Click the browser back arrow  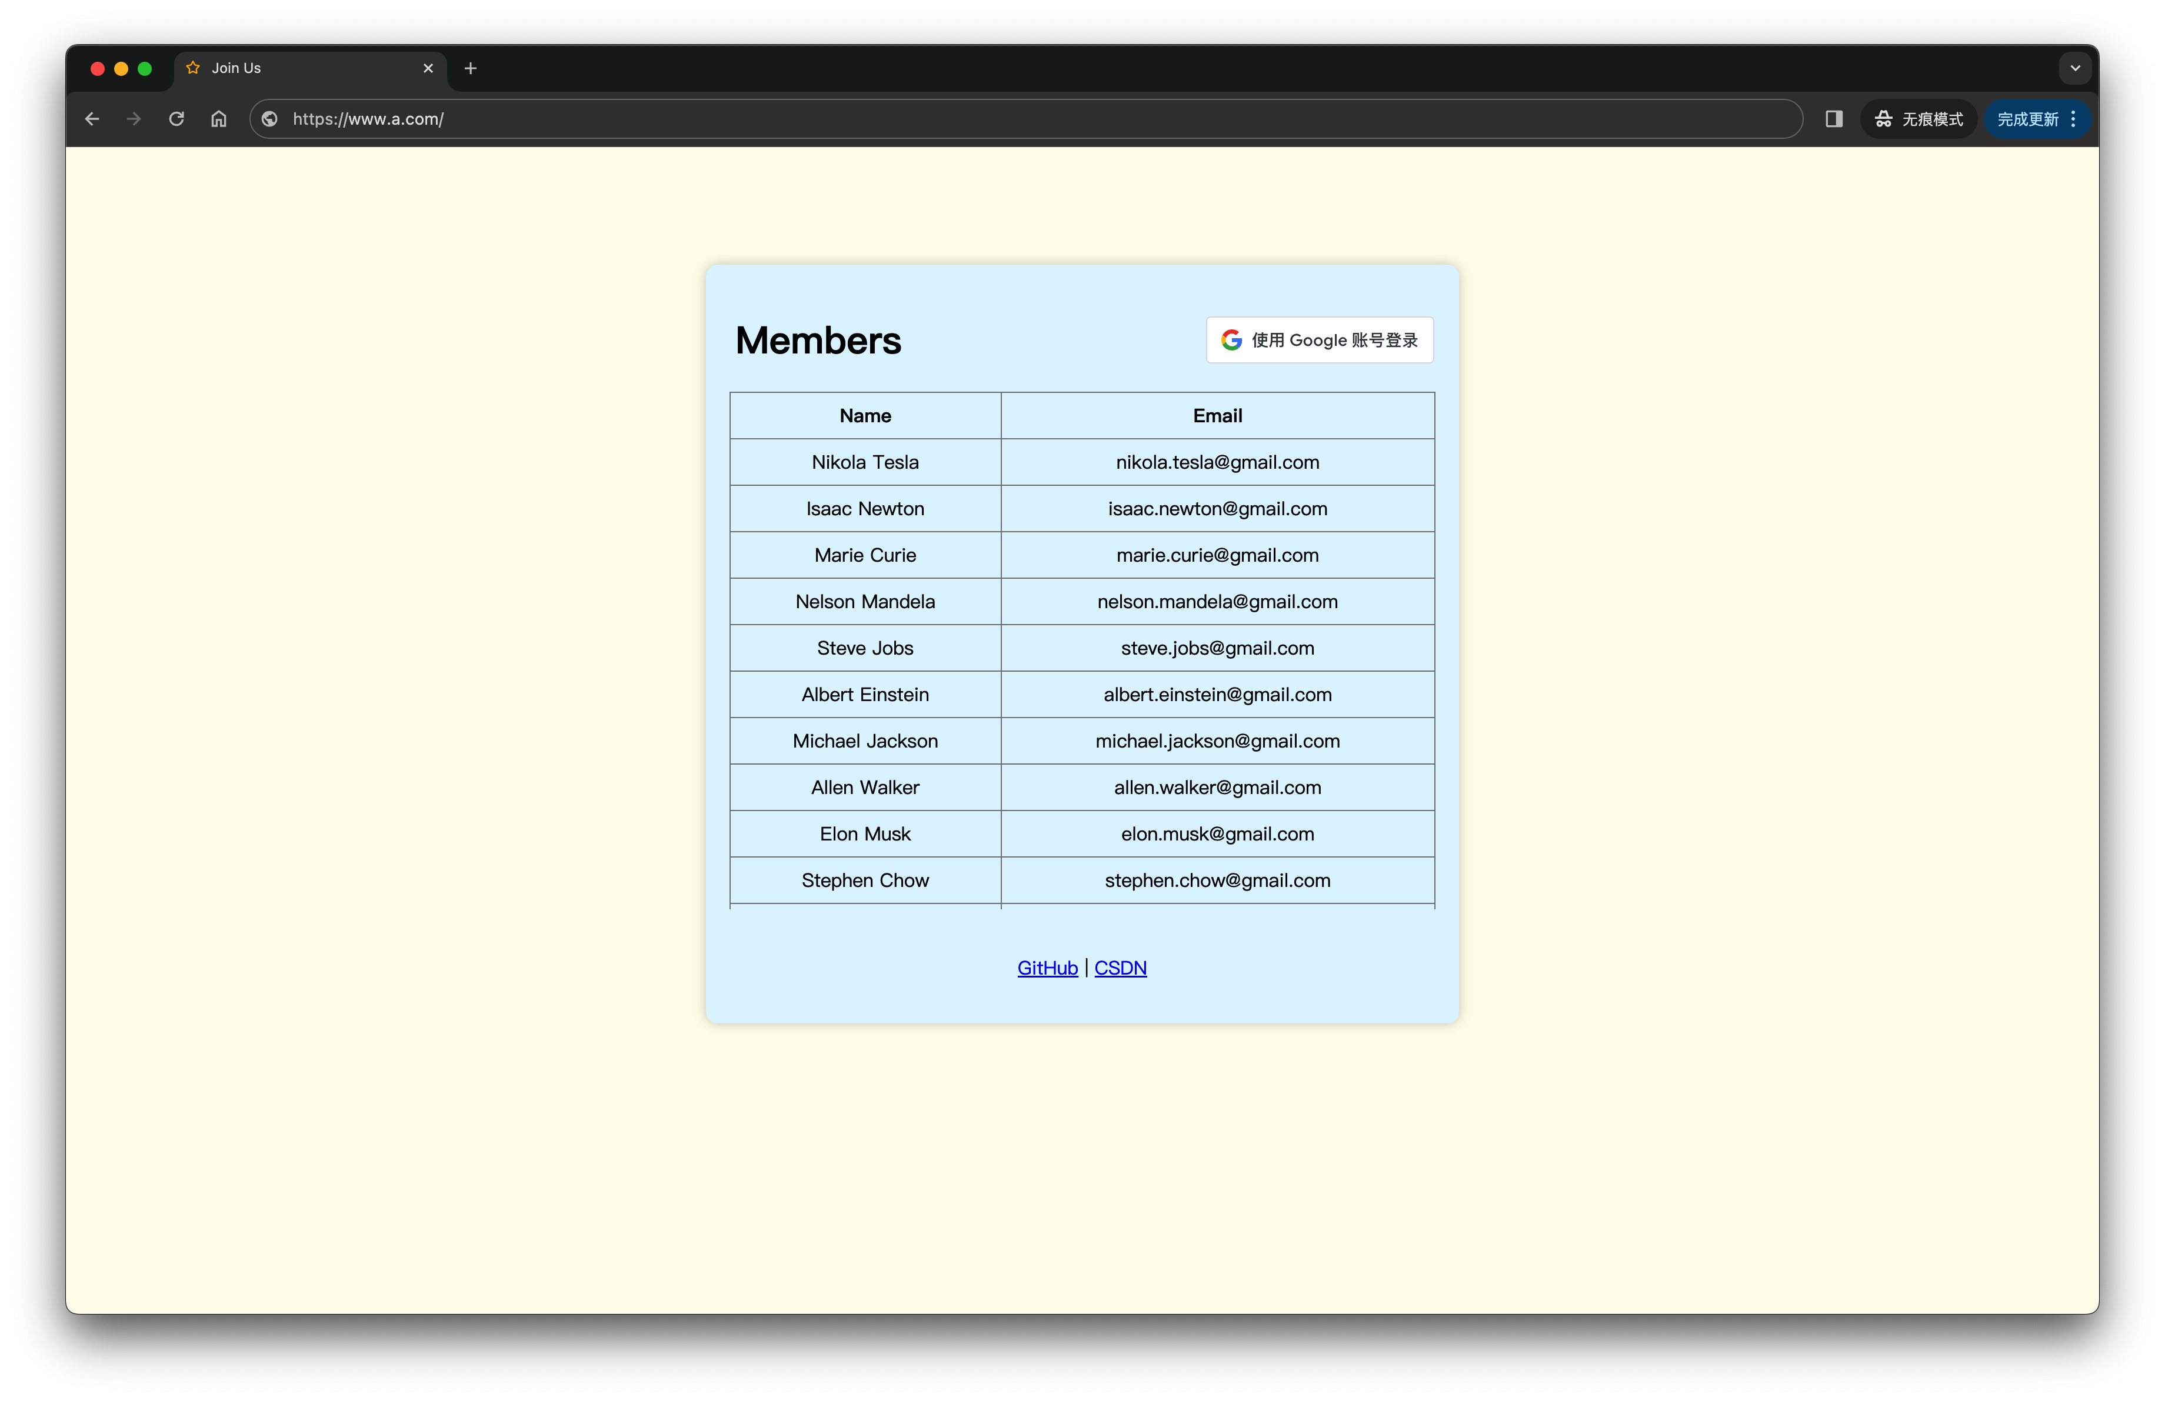(x=92, y=119)
